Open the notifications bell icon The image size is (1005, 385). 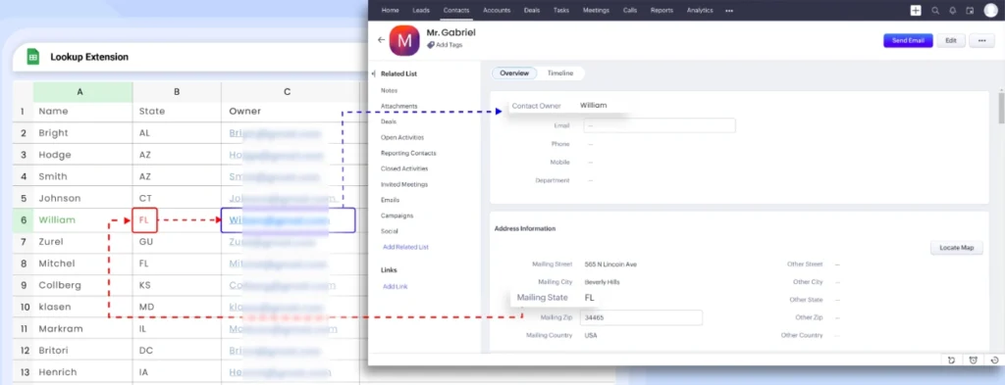pyautogui.click(x=952, y=10)
